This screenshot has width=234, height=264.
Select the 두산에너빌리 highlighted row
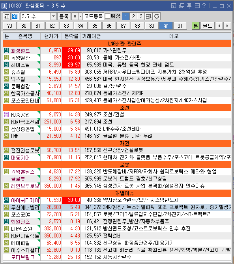click(x=117, y=207)
